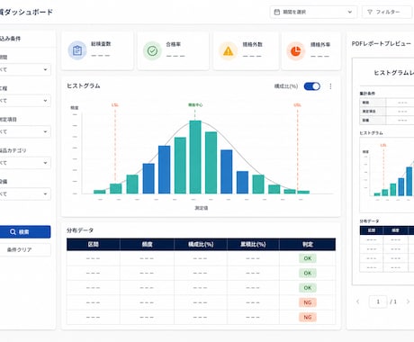This screenshot has height=342, width=414.
Task: Go to previous PDF preview page arrow
Action: pyautogui.click(x=357, y=301)
